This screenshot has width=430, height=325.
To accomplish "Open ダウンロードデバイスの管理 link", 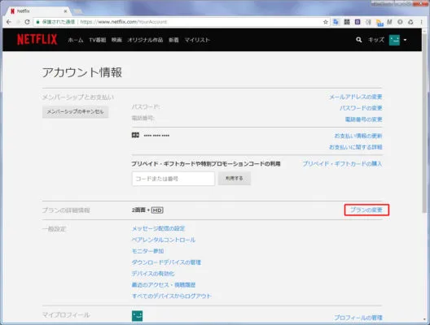I will click(166, 262).
